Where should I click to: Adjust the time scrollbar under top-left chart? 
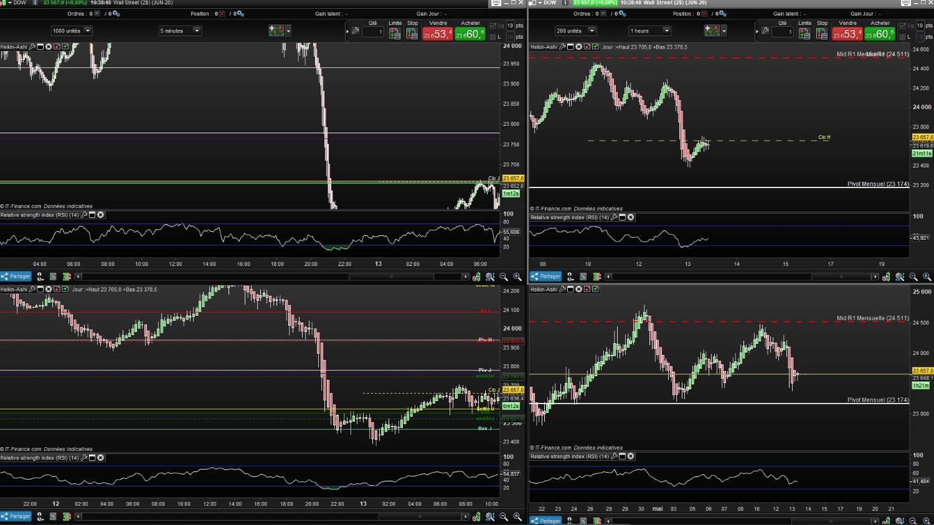[391, 277]
